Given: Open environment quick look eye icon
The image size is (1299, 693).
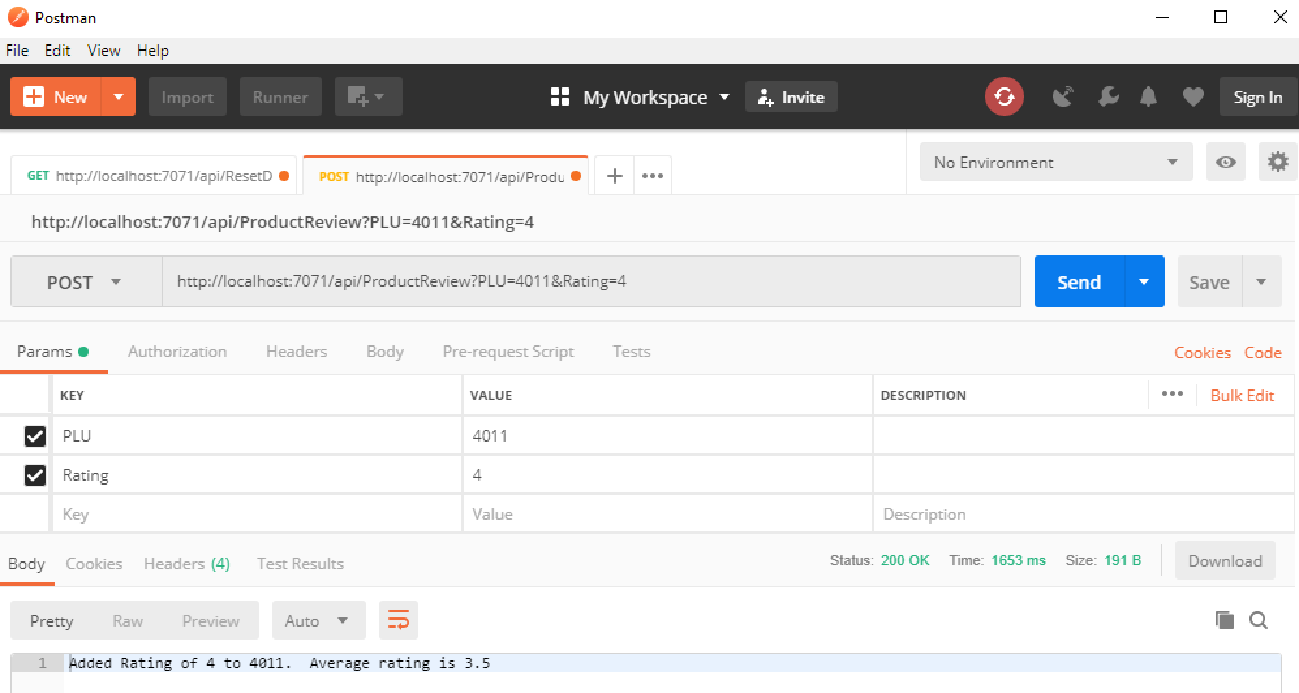Looking at the screenshot, I should [1225, 162].
